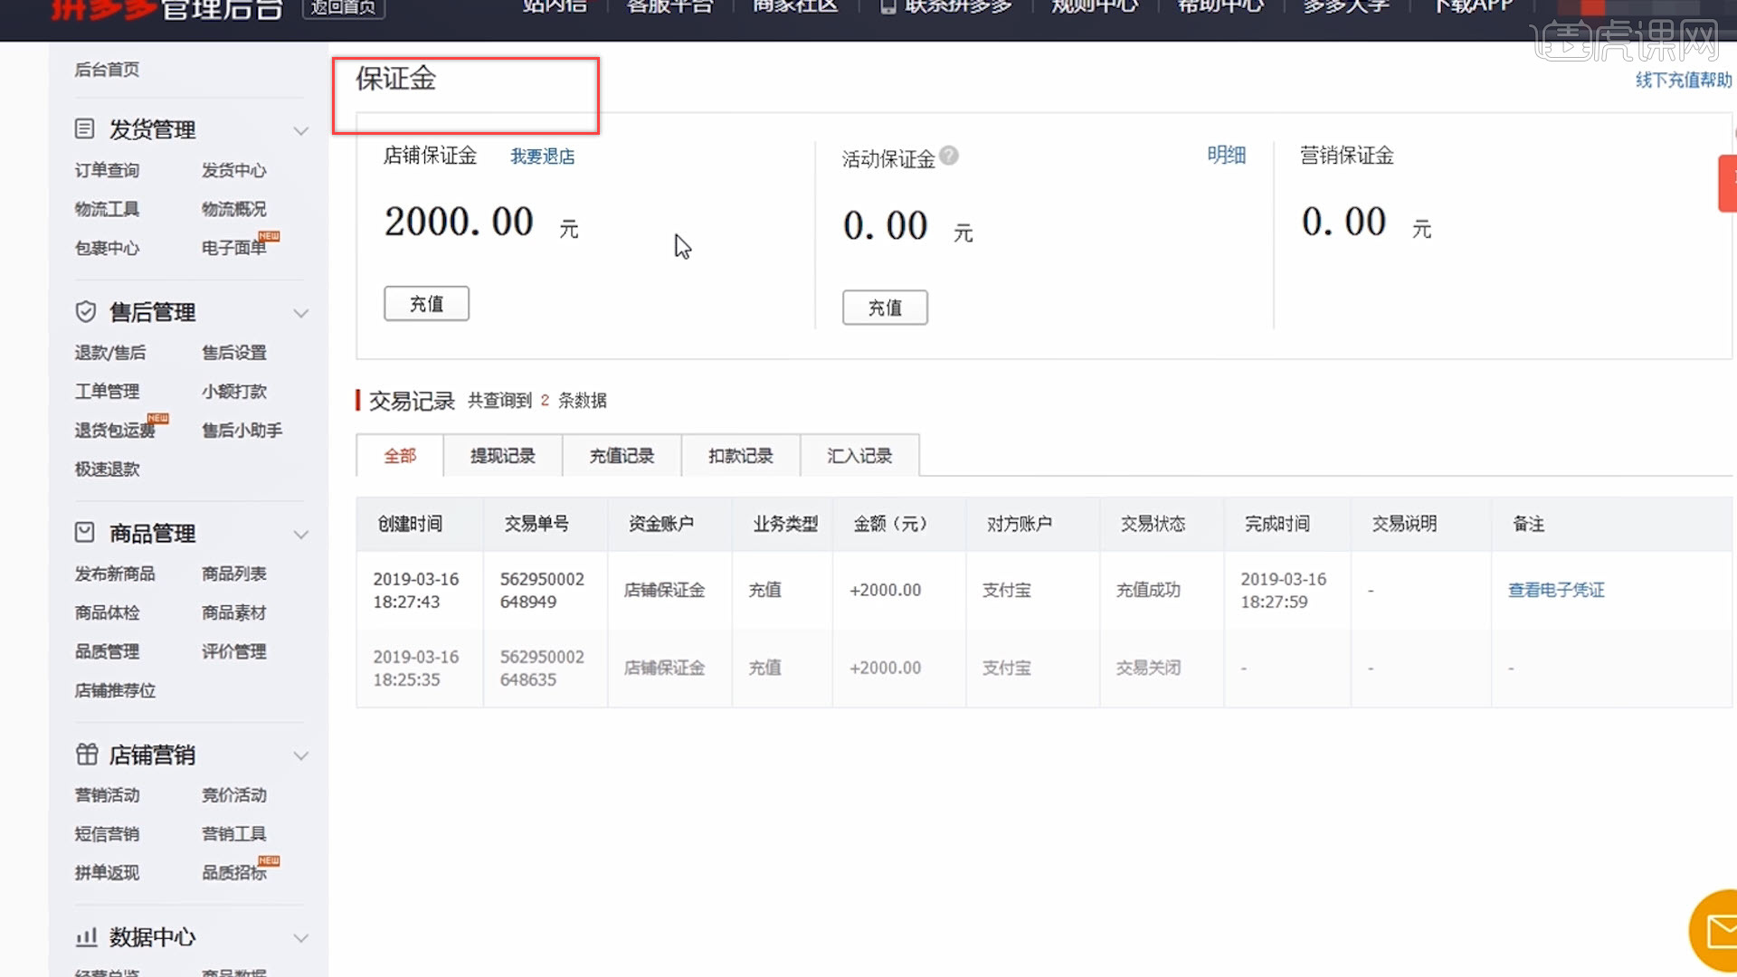Viewport: 1737px width, 977px height.
Task: Open 商品列表 in sidebar
Action: coord(233,574)
